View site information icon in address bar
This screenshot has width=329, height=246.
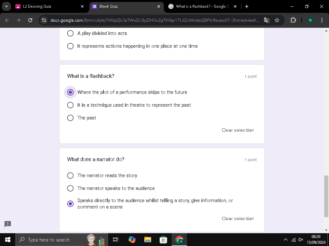click(44, 20)
